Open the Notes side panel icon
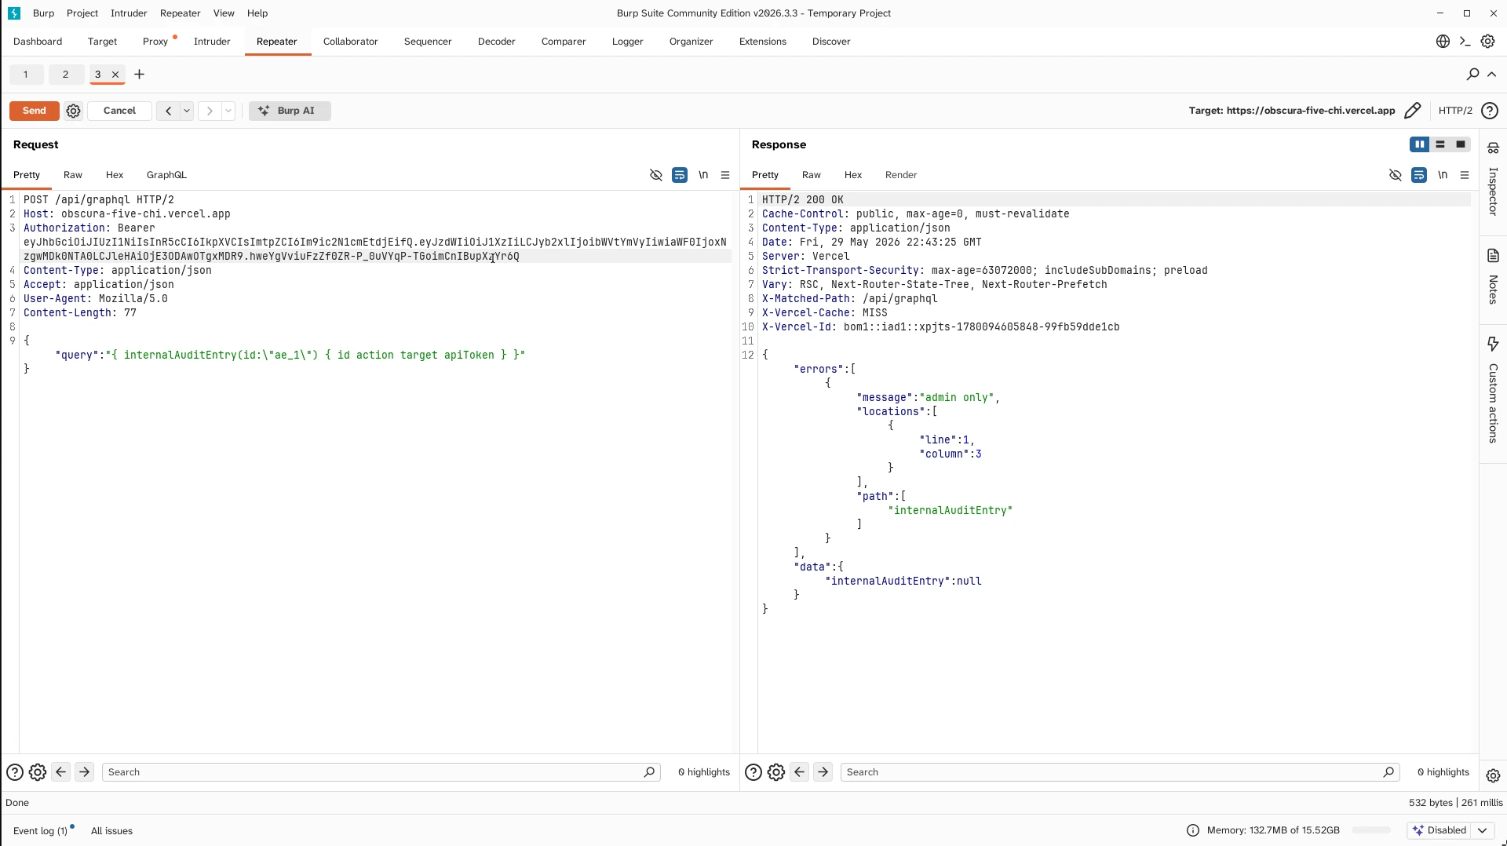 (x=1493, y=256)
